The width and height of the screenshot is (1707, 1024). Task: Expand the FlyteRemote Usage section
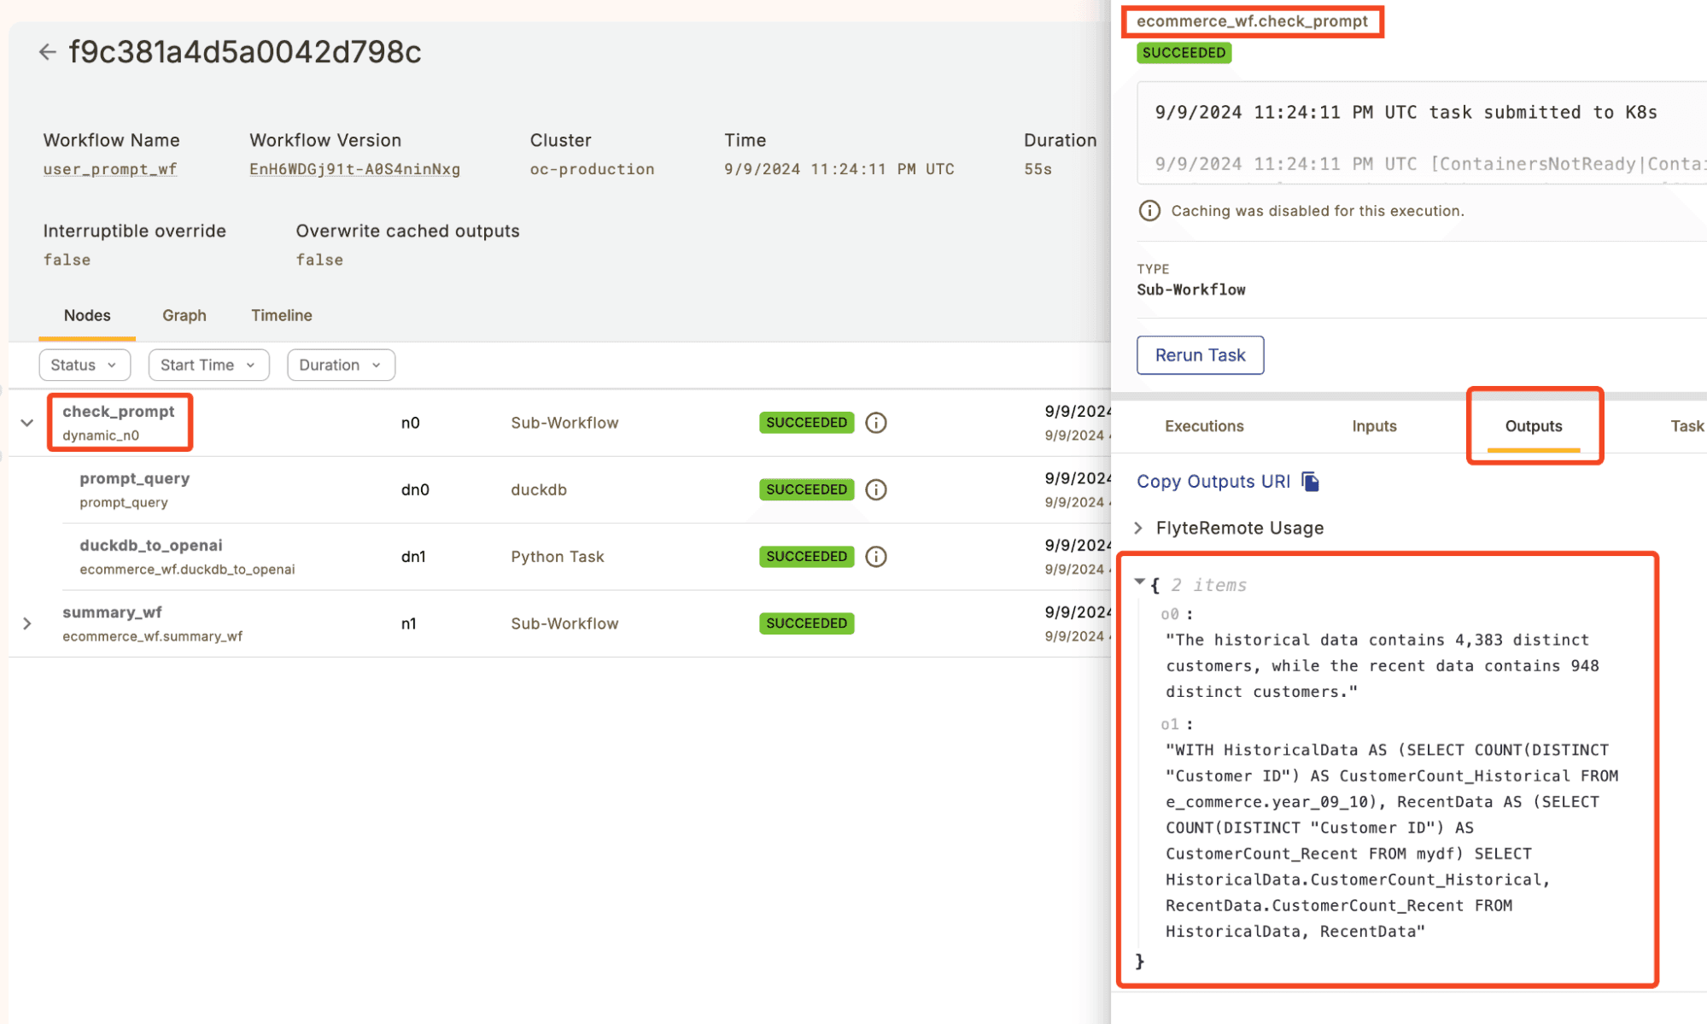coord(1138,528)
